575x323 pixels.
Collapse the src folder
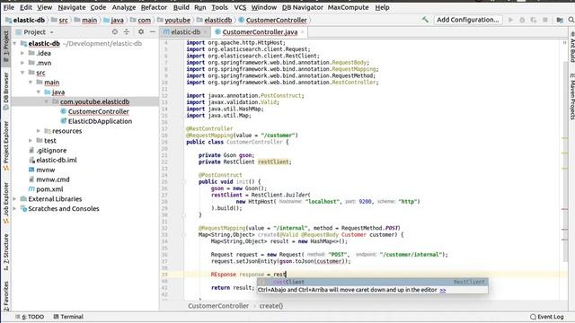point(22,73)
